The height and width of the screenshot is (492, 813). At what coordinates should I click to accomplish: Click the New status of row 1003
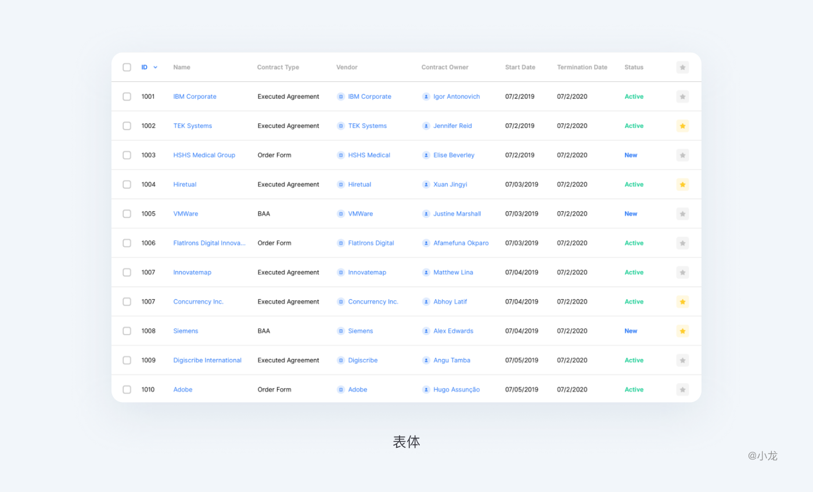[631, 155]
